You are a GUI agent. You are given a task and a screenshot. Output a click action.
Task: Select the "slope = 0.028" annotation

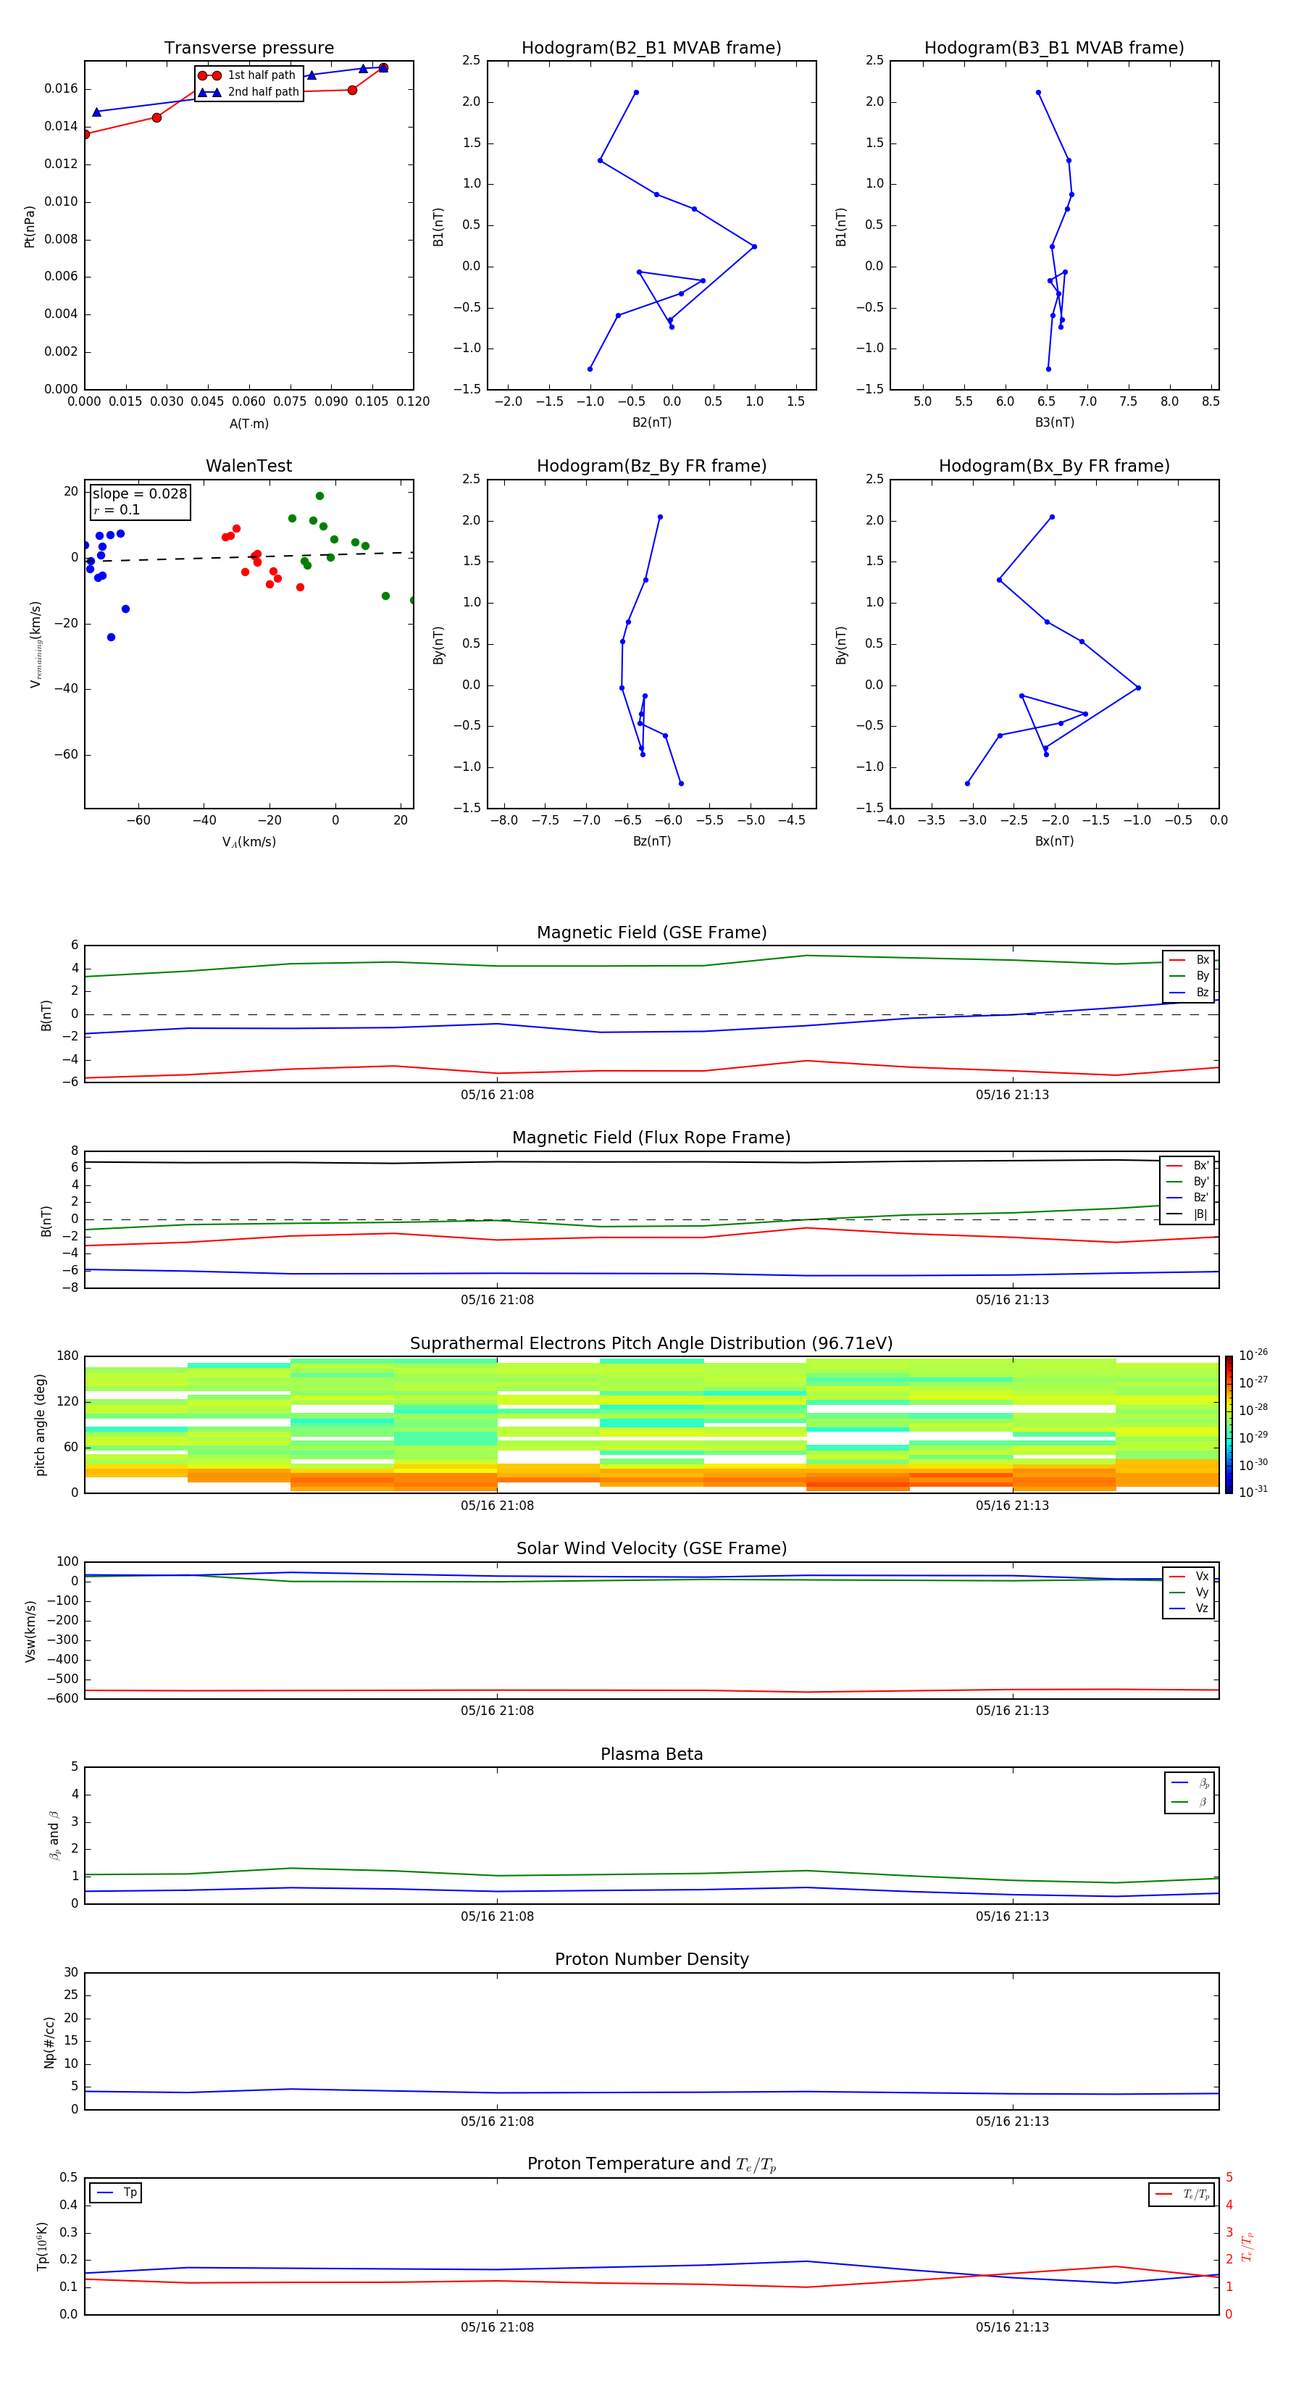[x=139, y=494]
